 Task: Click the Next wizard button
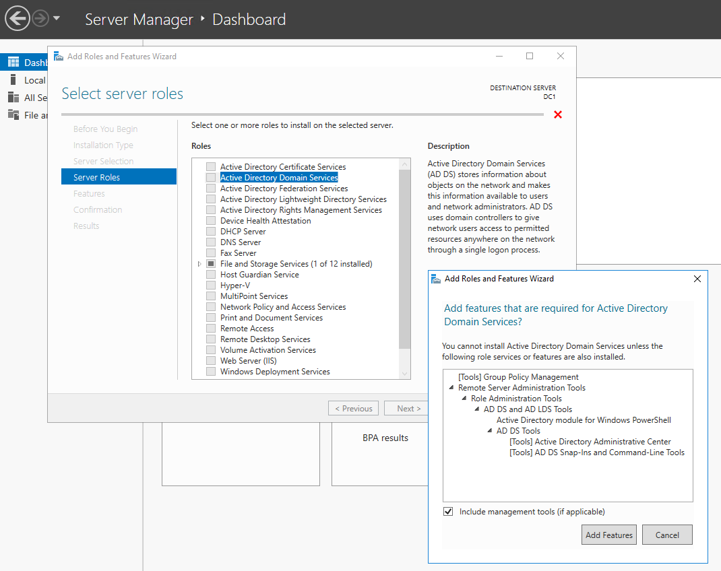(406, 408)
